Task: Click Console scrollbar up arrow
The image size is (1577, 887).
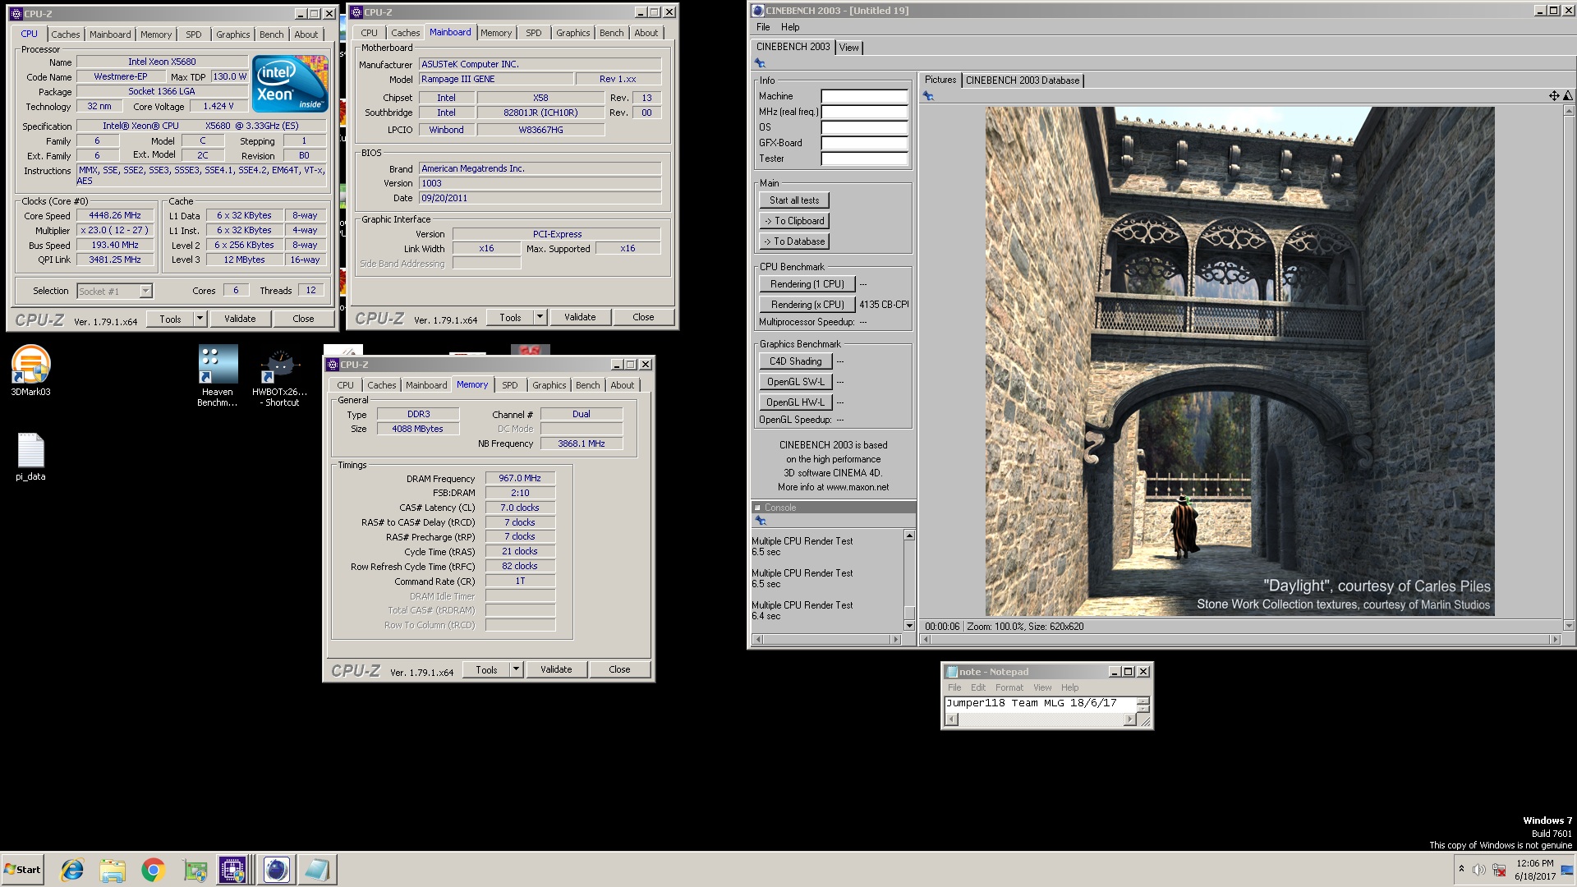Action: pyautogui.click(x=909, y=535)
